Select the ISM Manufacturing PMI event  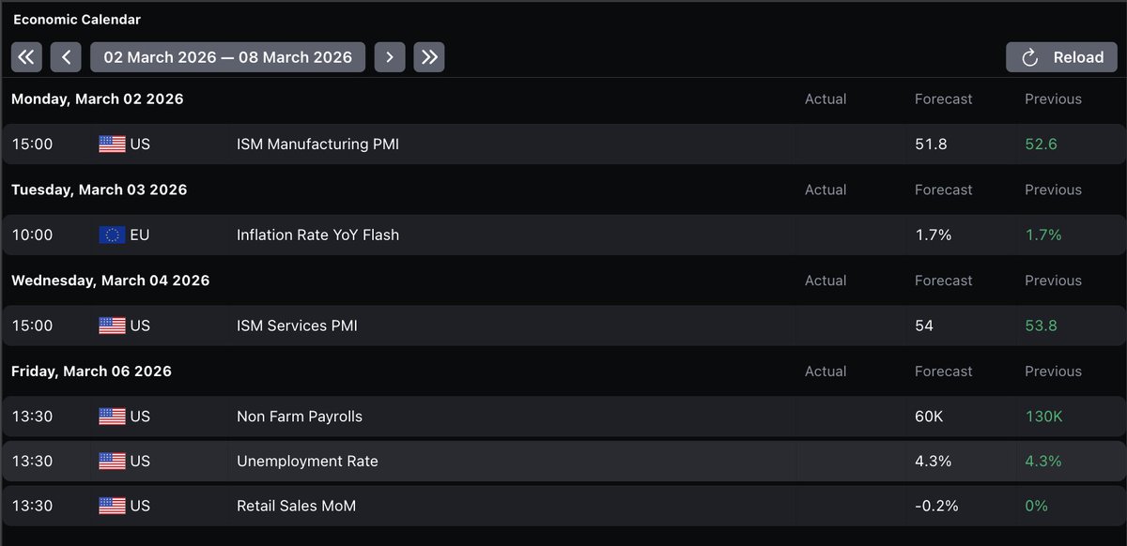pyautogui.click(x=317, y=144)
